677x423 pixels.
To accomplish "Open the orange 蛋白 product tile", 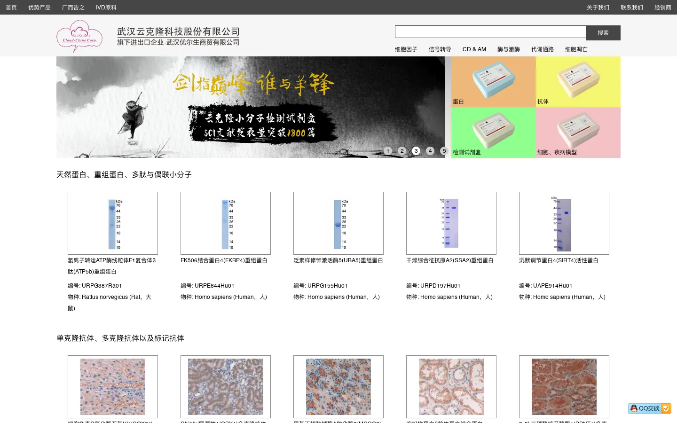I will click(494, 82).
